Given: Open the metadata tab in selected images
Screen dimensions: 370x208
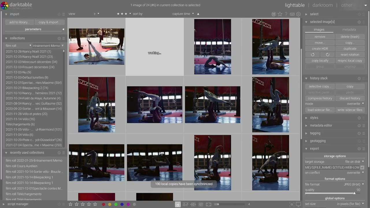Looking at the screenshot, I should click(349, 29).
